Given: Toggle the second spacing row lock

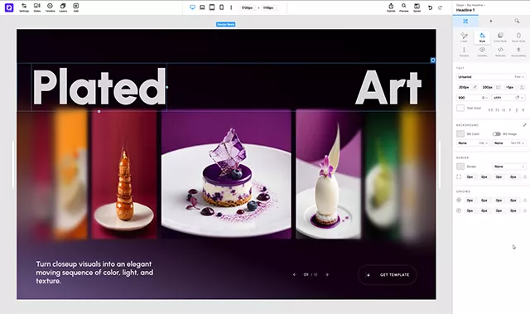Looking at the screenshot, I should point(525,210).
